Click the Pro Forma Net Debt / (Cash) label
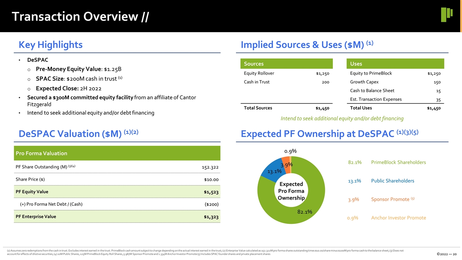 point(51,204)
